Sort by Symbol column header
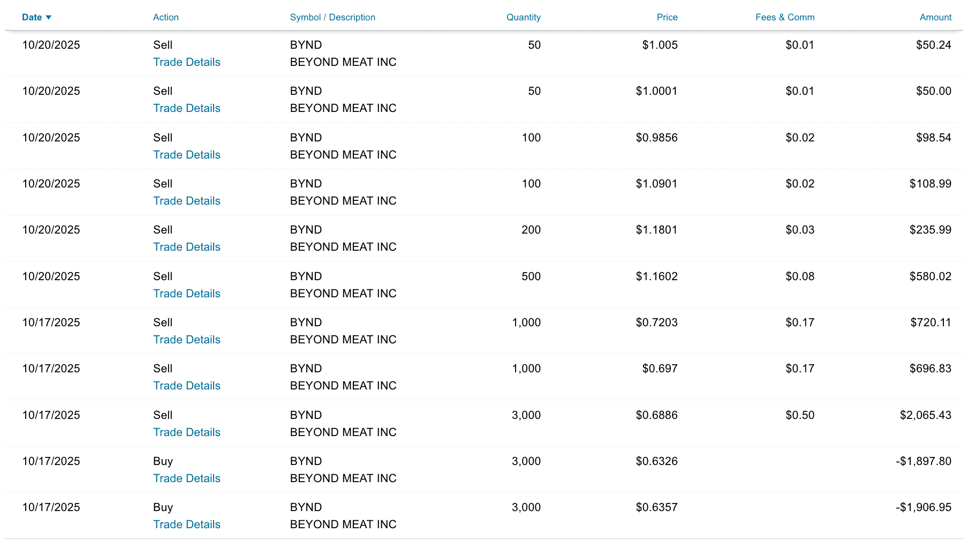Image resolution: width=968 pixels, height=540 pixels. coord(305,17)
